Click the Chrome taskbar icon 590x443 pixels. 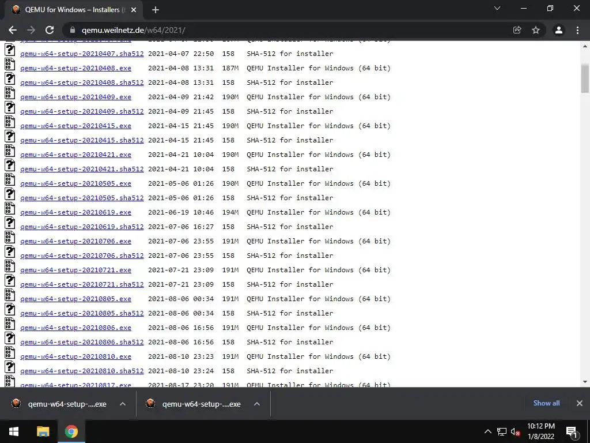[71, 431]
